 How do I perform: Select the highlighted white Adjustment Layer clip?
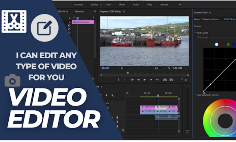tap(161, 107)
